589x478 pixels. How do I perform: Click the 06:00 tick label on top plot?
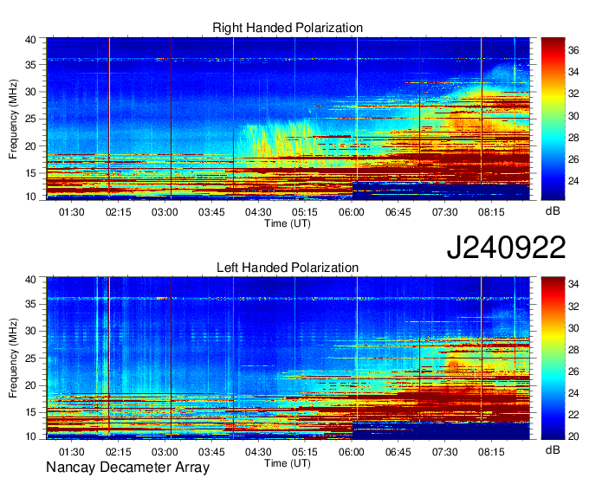pos(352,212)
